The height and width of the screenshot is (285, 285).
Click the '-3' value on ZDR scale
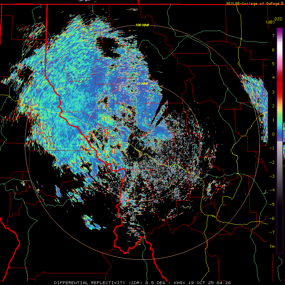point(272,176)
